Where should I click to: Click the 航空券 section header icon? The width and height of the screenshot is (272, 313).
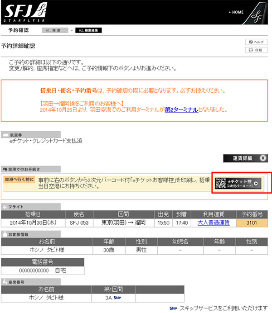pos(5,135)
